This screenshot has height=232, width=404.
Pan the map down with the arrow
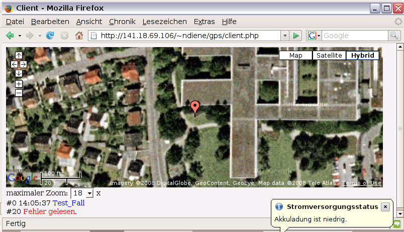point(19,74)
